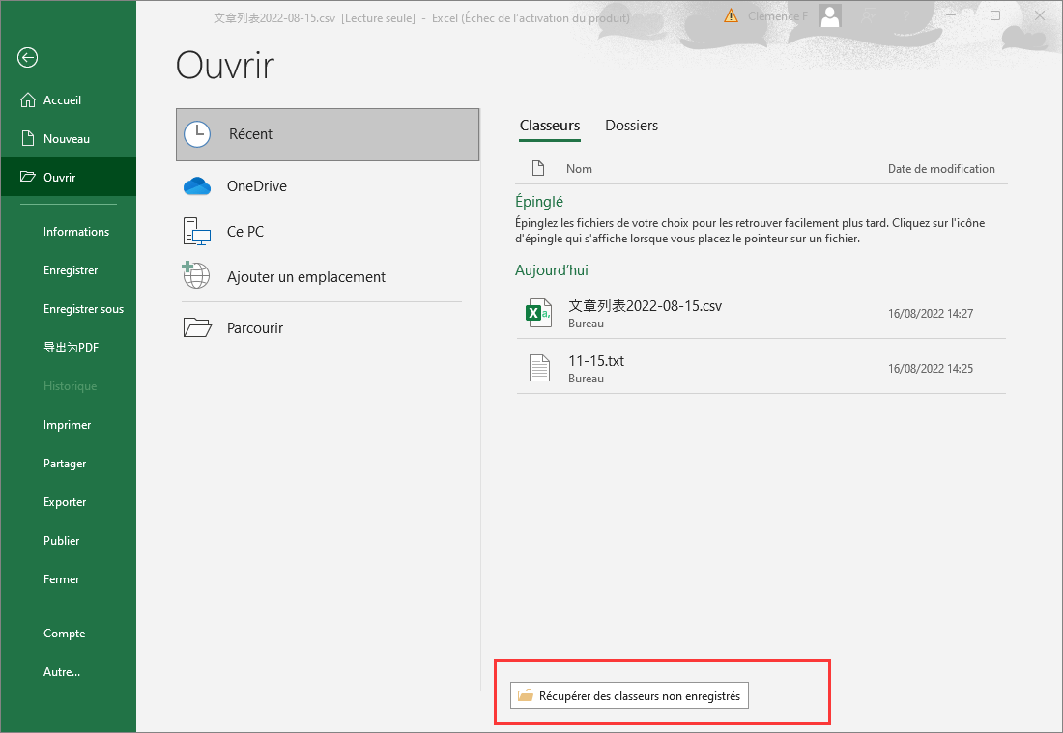Open 文章列表2022-08-15.csv file
This screenshot has width=1063, height=733.
tap(761, 313)
